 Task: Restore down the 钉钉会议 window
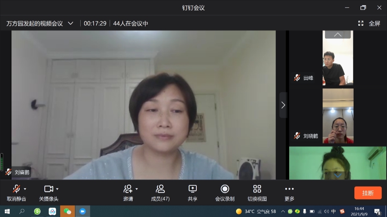(363, 8)
